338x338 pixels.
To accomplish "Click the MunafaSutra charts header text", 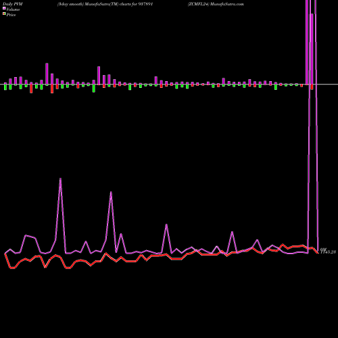I will 105,4.
